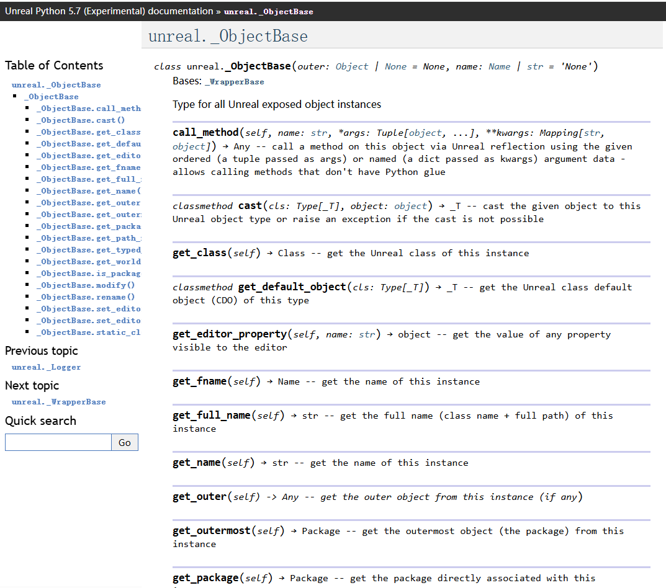Image resolution: width=666 pixels, height=588 pixels.
Task: Jump to _ObjectBase.get_default_object sidebar entry
Action: click(88, 144)
